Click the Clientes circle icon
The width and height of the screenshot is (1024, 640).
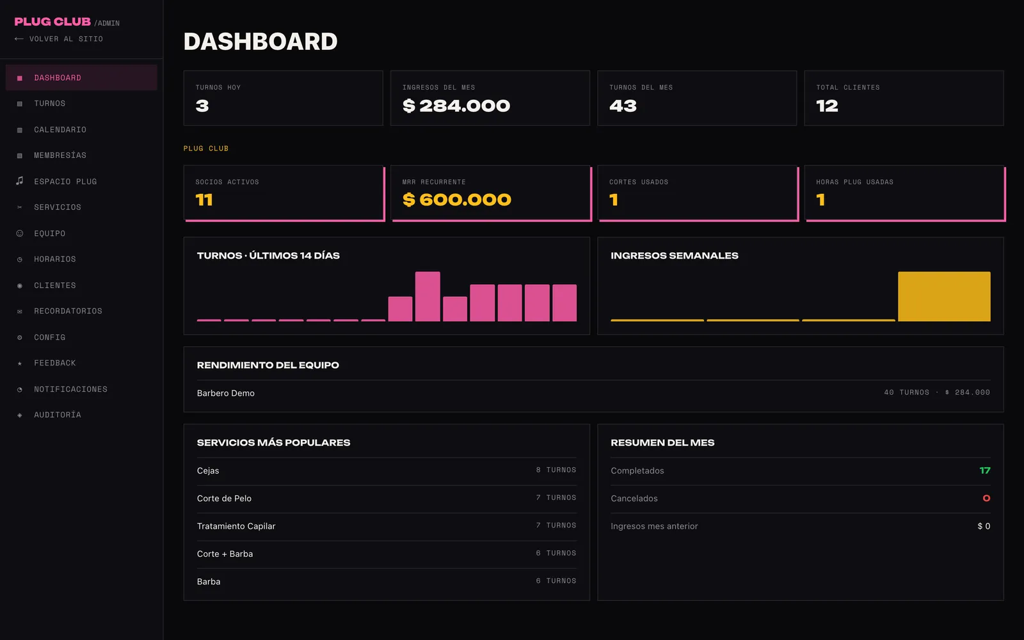[20, 285]
